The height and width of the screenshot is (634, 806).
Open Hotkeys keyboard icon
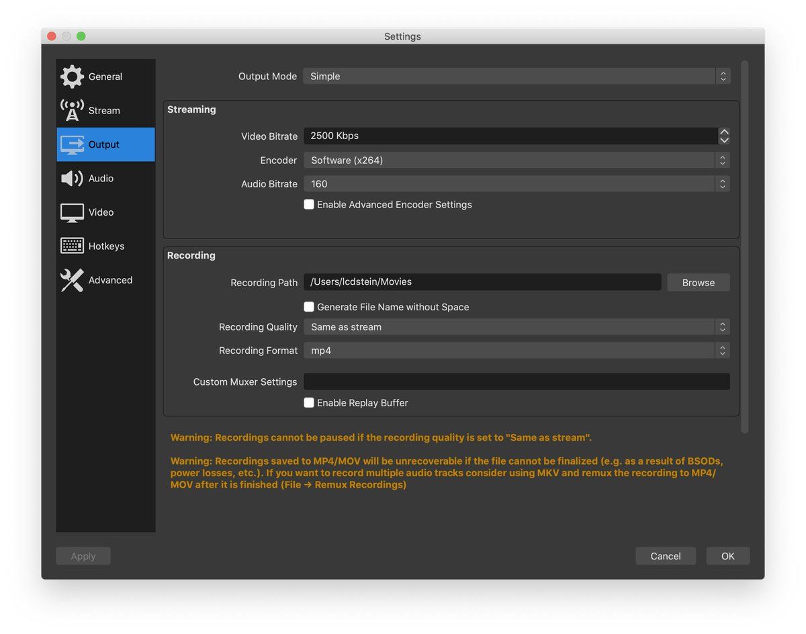pos(72,246)
